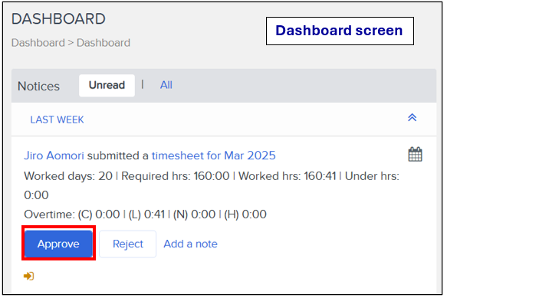This screenshot has width=539, height=298.
Task: Click the Notices panel title
Action: point(38,86)
